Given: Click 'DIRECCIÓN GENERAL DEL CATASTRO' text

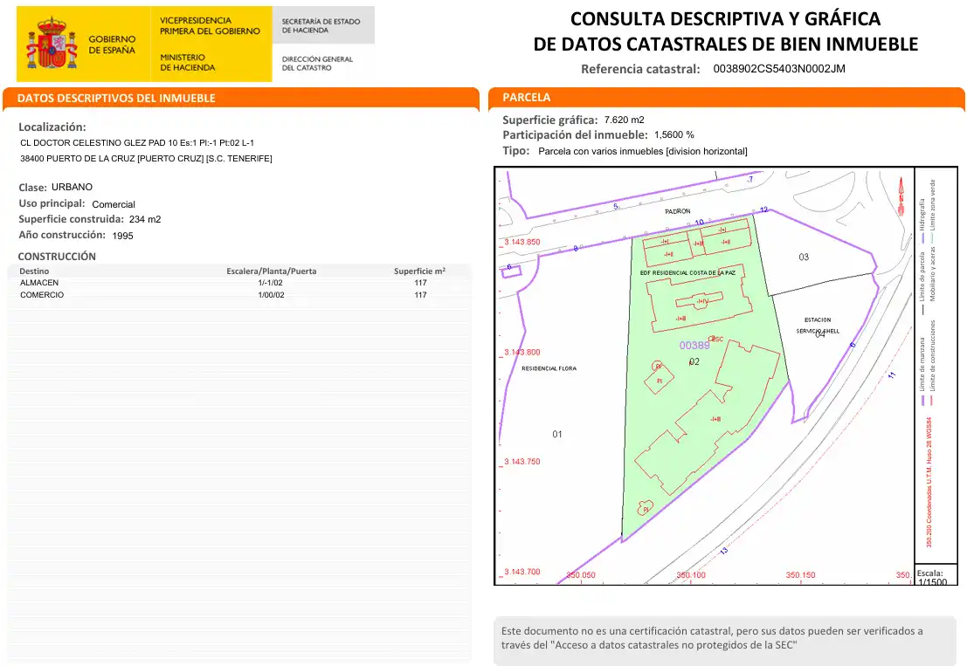Looking at the screenshot, I should (317, 64).
